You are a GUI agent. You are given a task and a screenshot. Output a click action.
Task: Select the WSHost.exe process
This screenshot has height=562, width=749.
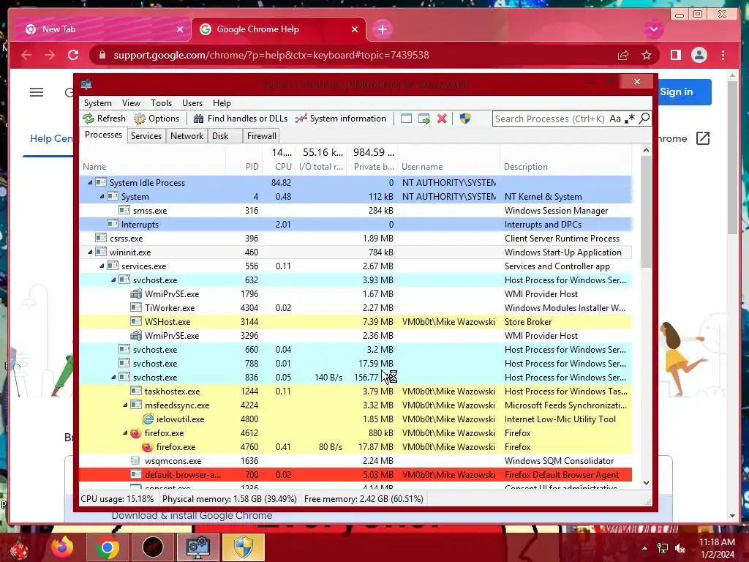coord(355,322)
